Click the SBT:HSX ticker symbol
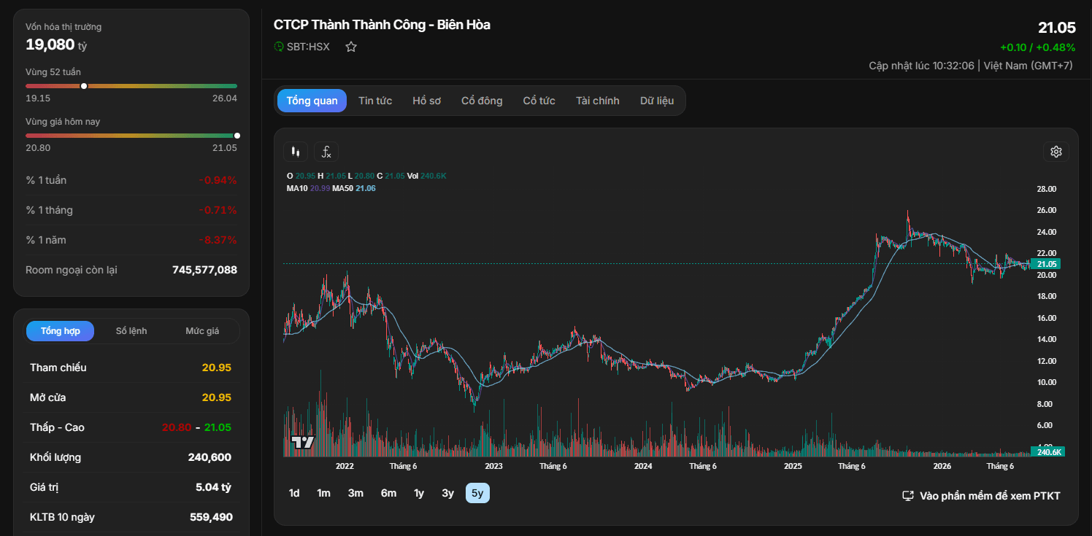 [308, 47]
